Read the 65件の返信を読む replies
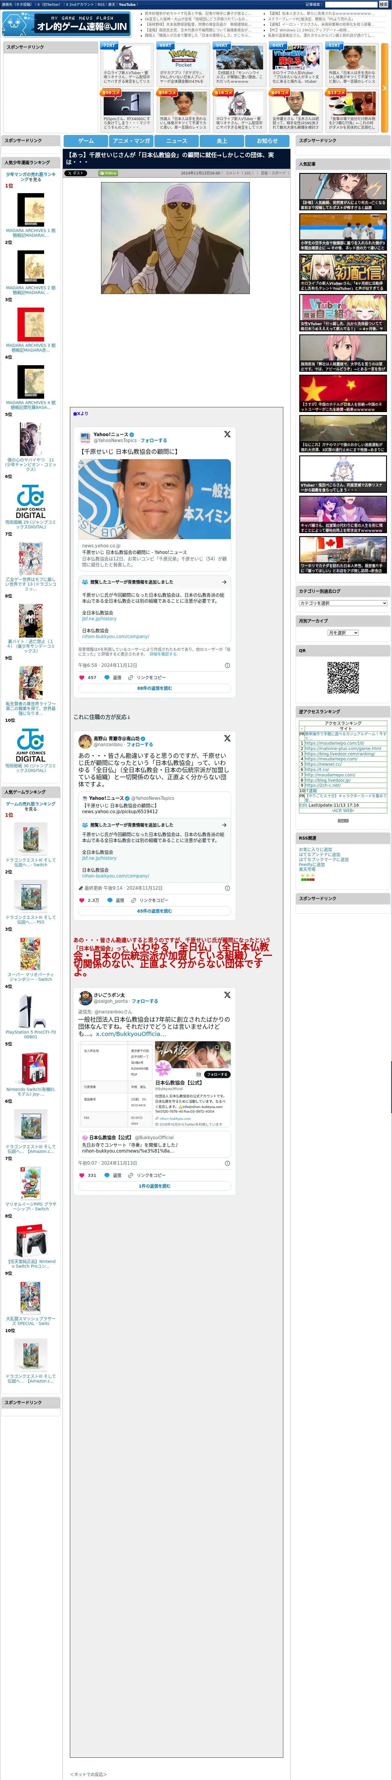Screen dimensions: 392x1780 click(x=155, y=911)
